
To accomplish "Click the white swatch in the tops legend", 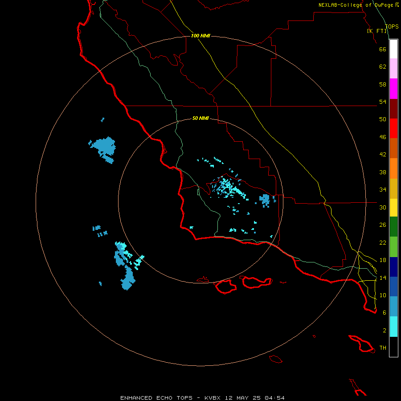I will tap(393, 49).
